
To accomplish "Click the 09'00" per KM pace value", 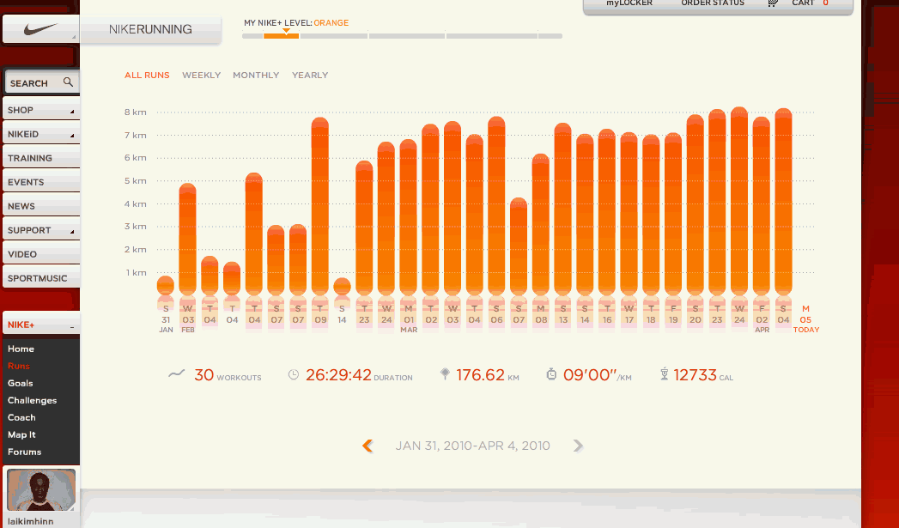I will tap(597, 375).
